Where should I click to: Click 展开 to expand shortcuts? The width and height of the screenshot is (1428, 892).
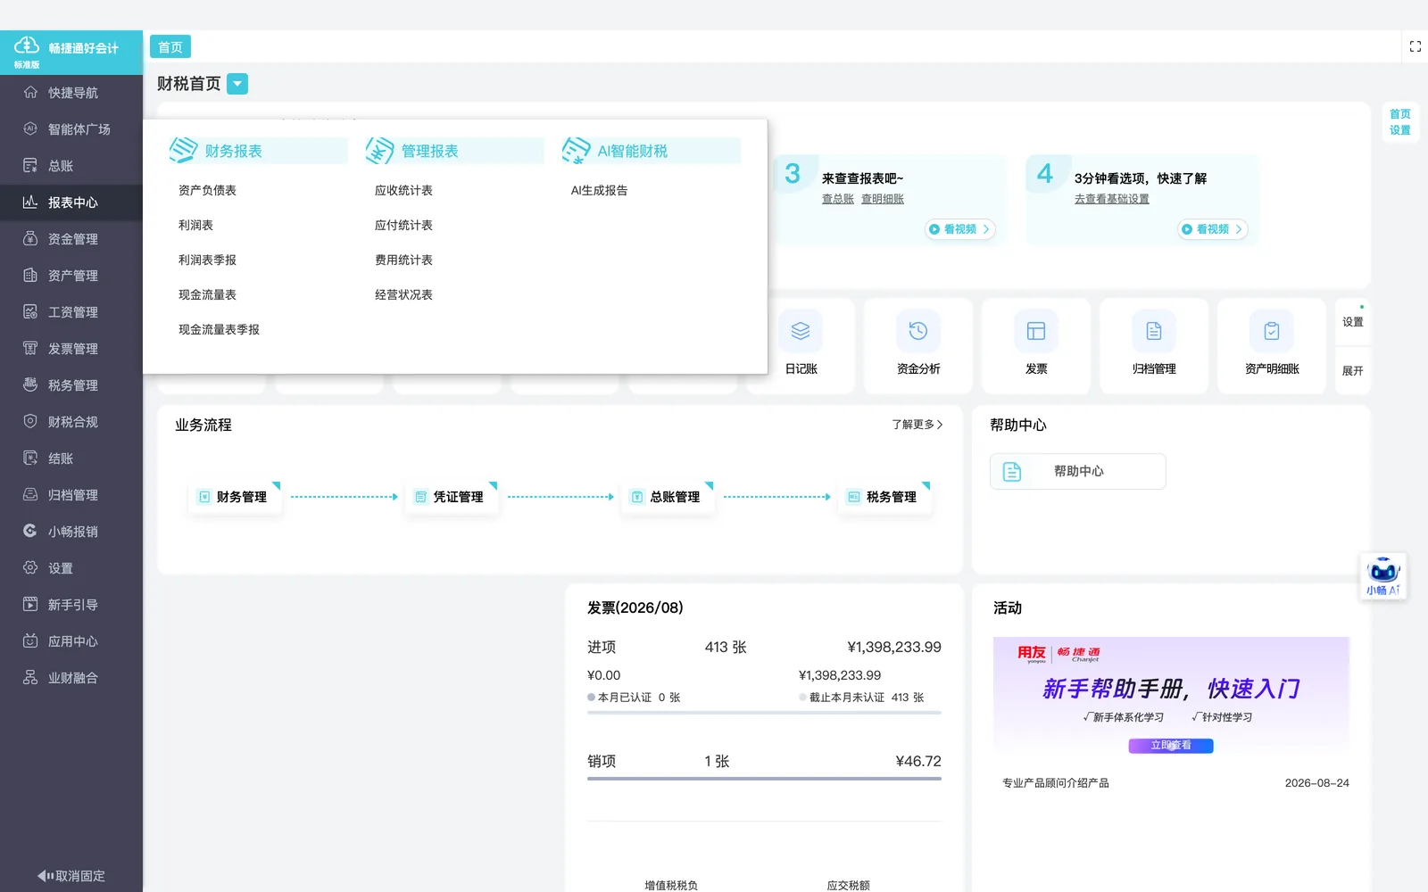(x=1353, y=370)
